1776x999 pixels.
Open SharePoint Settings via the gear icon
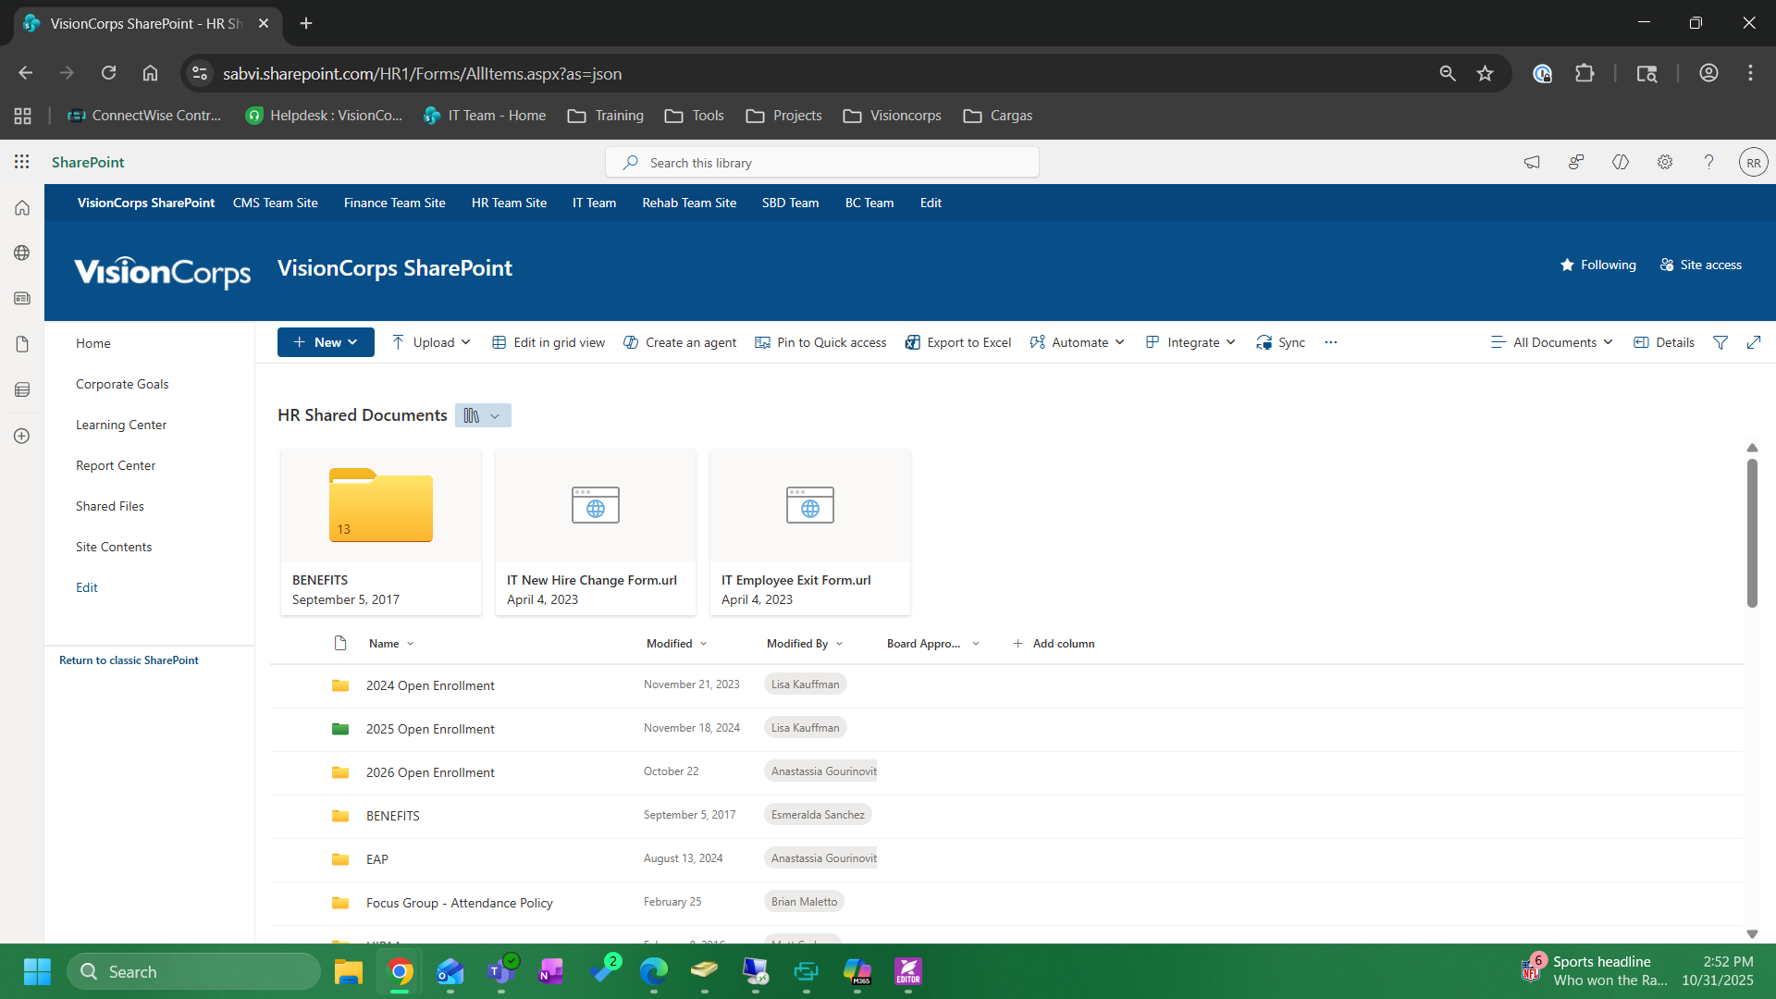coord(1665,162)
